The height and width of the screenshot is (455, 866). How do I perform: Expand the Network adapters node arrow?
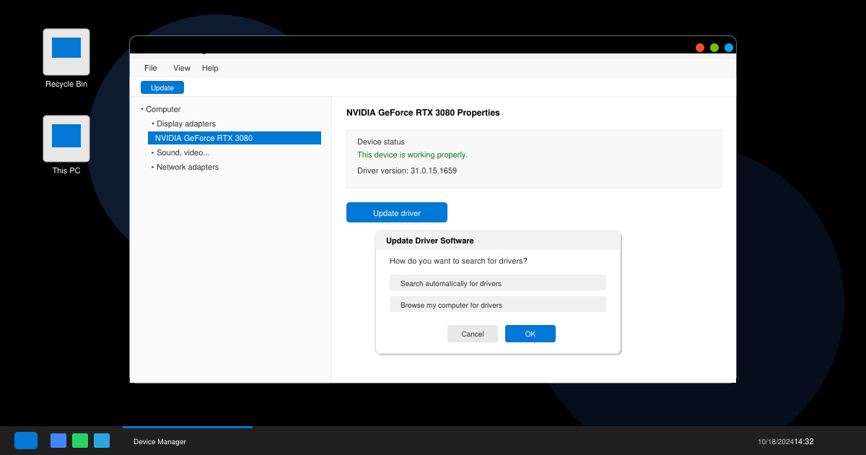pos(153,167)
